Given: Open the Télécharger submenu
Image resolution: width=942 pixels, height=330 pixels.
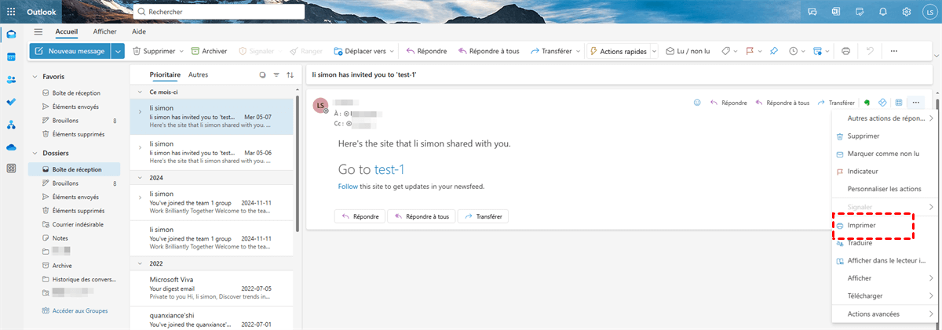Looking at the screenshot, I should coord(884,296).
